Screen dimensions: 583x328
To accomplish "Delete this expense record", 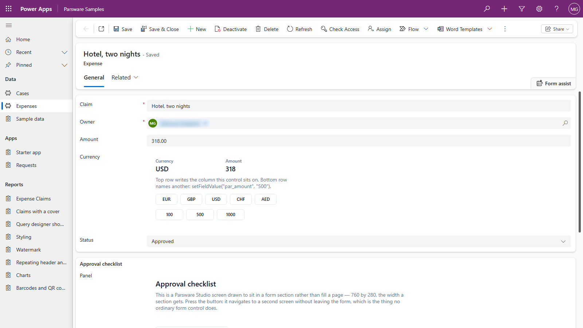I will (x=267, y=29).
